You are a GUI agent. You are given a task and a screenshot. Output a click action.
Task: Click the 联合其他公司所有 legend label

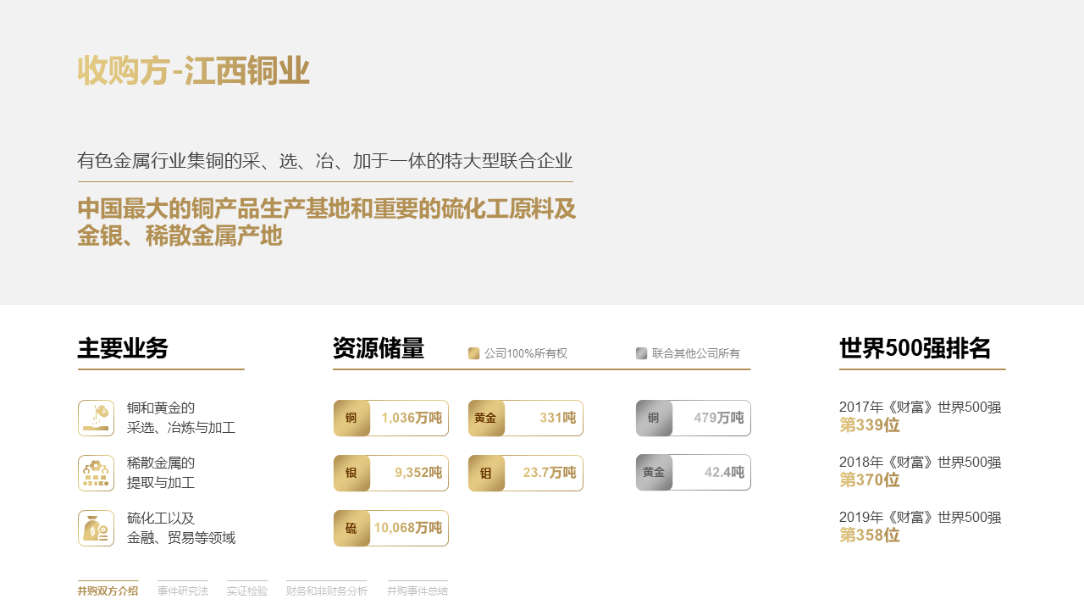pos(696,353)
